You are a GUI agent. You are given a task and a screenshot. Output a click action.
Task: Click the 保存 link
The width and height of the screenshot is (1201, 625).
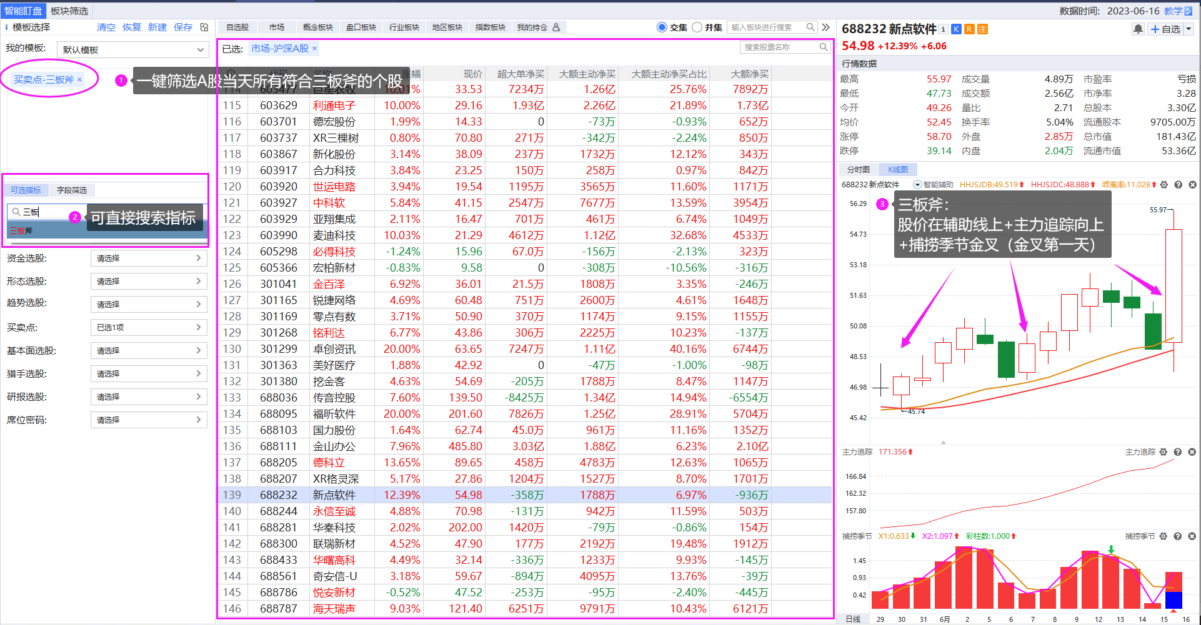pyautogui.click(x=183, y=27)
